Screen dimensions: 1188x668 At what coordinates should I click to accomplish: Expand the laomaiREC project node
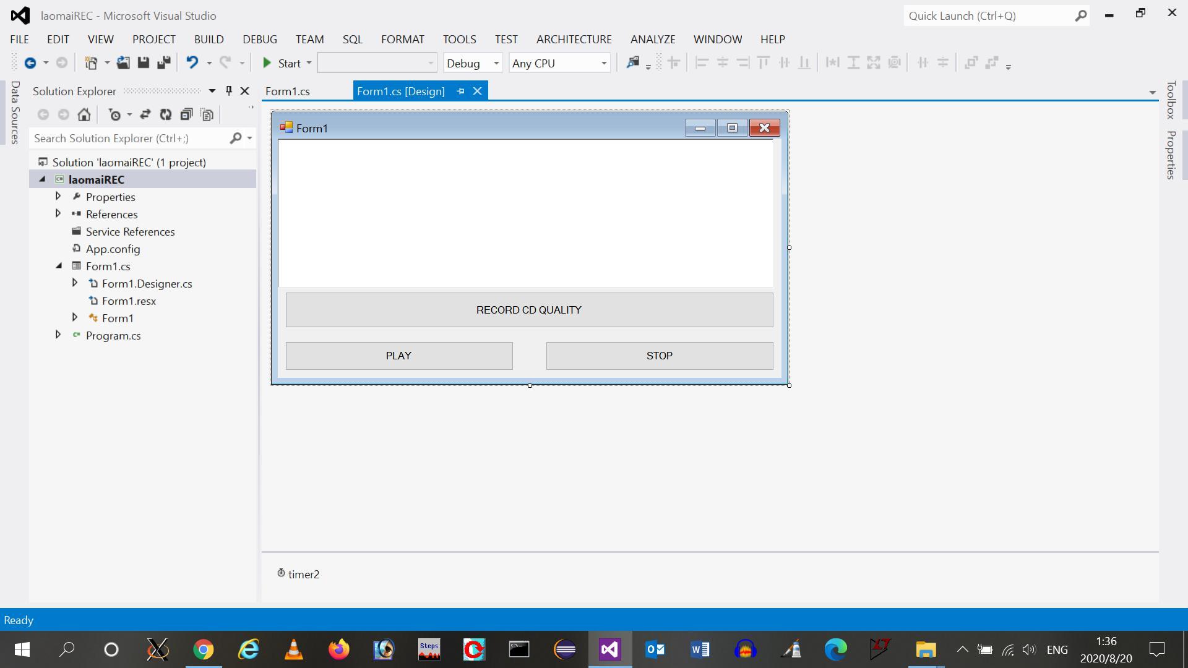coord(41,179)
